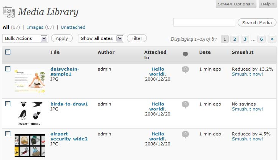Toggle the select-all checkbox in header

coord(8,52)
